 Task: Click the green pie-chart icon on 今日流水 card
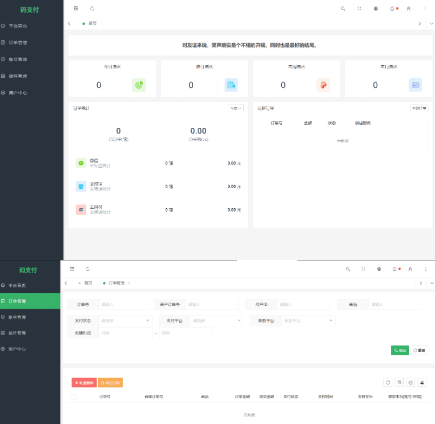(x=138, y=85)
